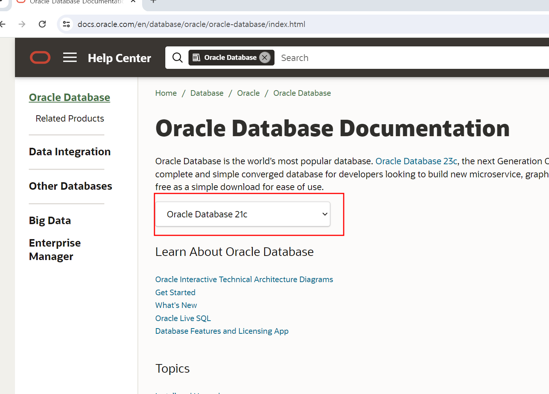Click the Help Center title
This screenshot has height=394, width=549.
click(119, 58)
